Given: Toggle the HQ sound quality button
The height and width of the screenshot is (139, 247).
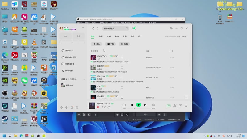Looking at the screenshot, I should click(x=169, y=106).
